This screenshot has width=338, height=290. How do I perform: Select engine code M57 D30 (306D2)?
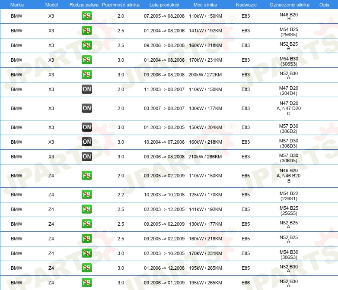coord(289,129)
